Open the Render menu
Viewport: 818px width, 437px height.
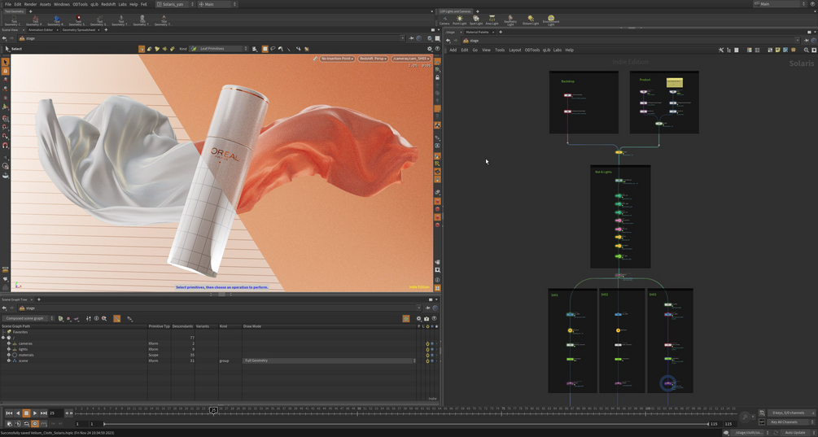[x=30, y=4]
